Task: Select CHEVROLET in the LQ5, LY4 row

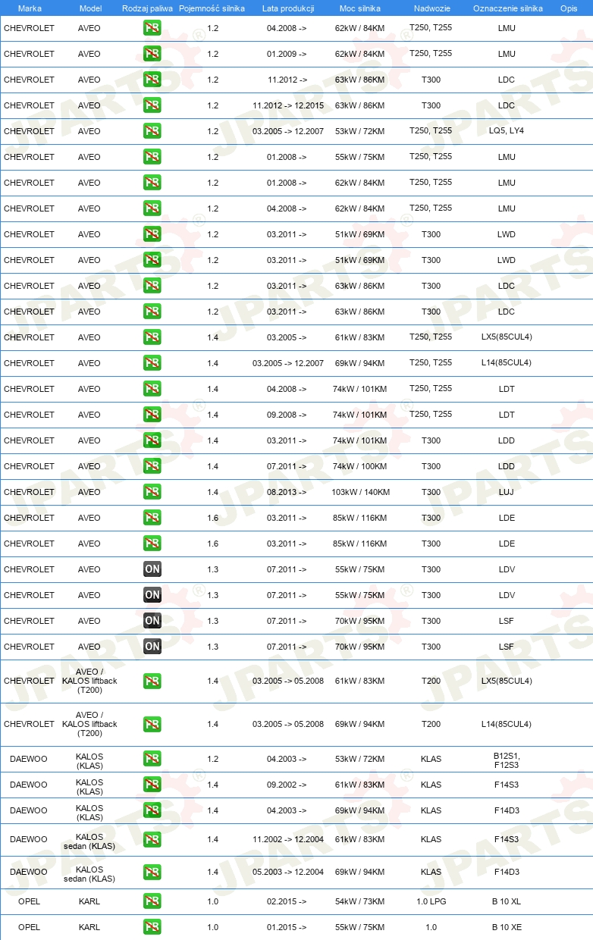Action: click(x=29, y=131)
